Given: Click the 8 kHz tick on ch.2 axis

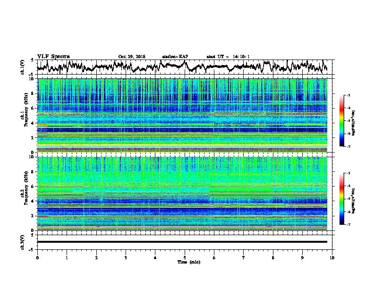Looking at the screenshot, I should 33,172.
